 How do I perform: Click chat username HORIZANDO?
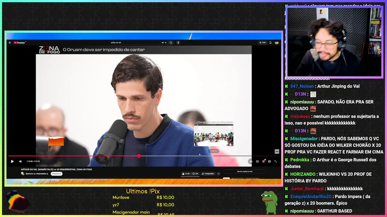click(x=303, y=174)
